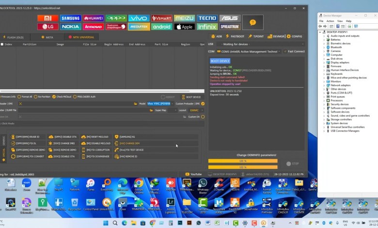Toggle the Index header checkbox

click(x=2, y=45)
